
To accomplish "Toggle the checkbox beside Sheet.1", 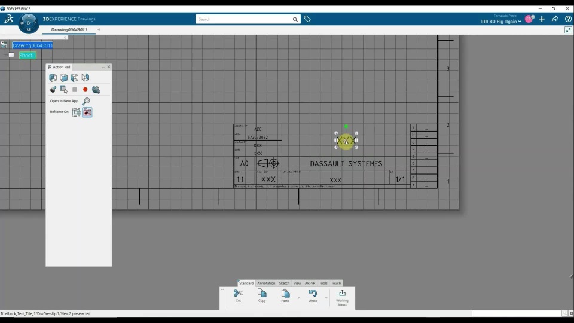I will pos(11,55).
